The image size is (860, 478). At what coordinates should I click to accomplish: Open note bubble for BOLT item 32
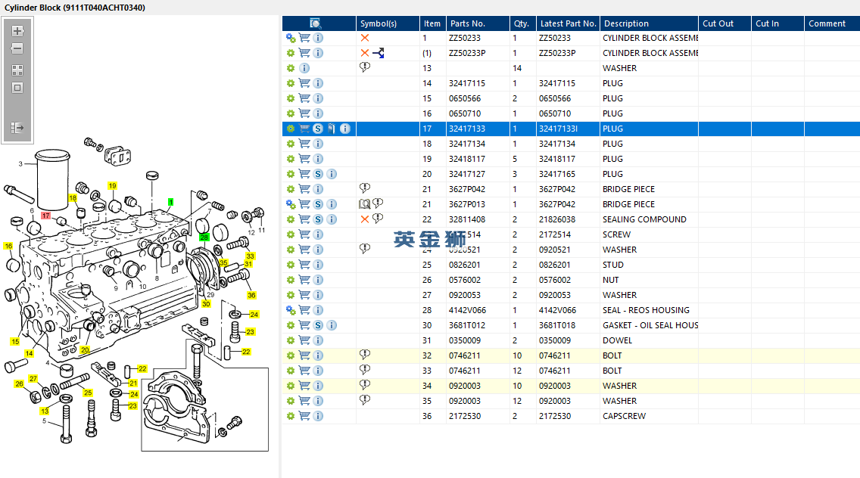[x=365, y=355]
